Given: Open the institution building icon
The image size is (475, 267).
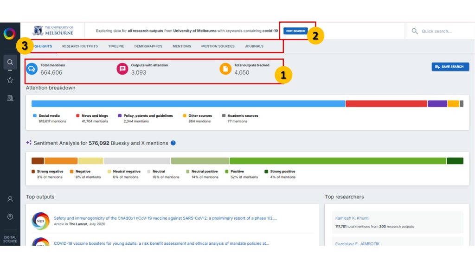Looking at the screenshot, I should click(x=10, y=98).
